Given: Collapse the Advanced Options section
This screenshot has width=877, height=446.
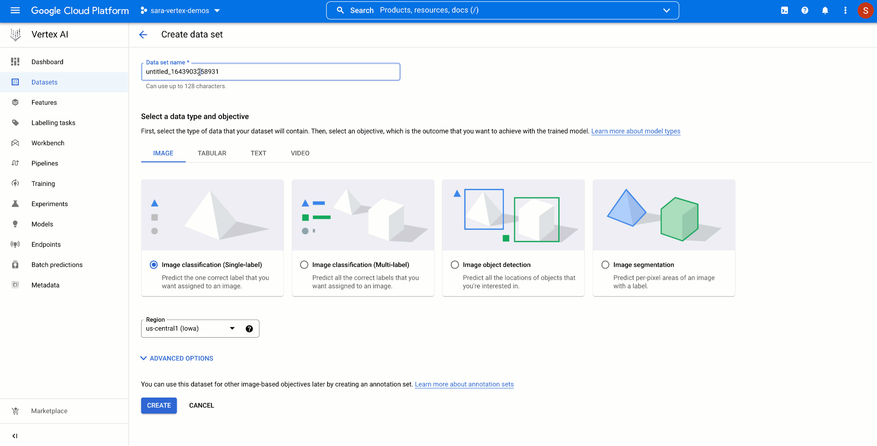Looking at the screenshot, I should [176, 358].
